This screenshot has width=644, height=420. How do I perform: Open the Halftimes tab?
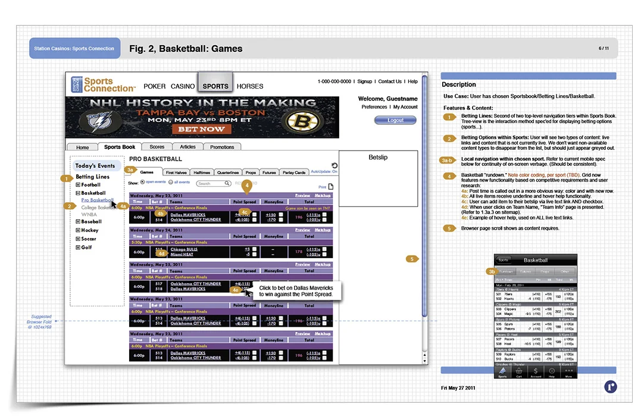coord(202,173)
